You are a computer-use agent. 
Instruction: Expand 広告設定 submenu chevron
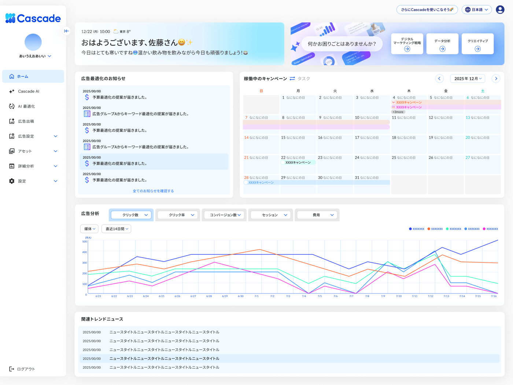pyautogui.click(x=56, y=136)
